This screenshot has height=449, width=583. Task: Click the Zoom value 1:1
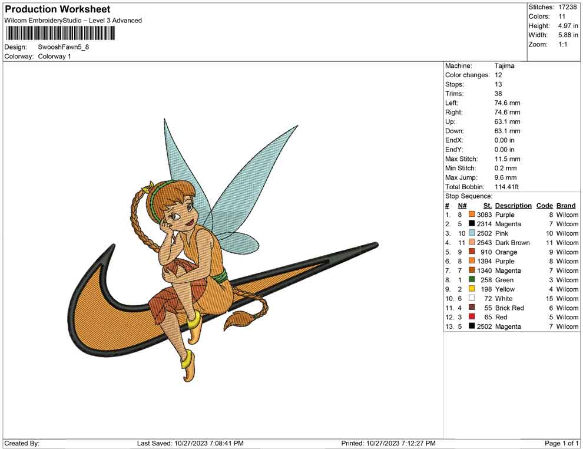click(562, 44)
